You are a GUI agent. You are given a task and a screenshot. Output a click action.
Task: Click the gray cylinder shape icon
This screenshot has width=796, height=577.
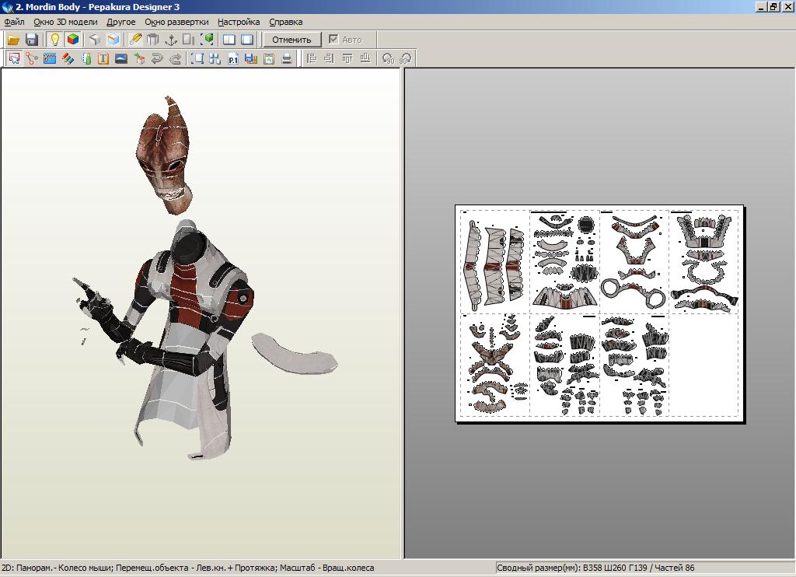[153, 40]
